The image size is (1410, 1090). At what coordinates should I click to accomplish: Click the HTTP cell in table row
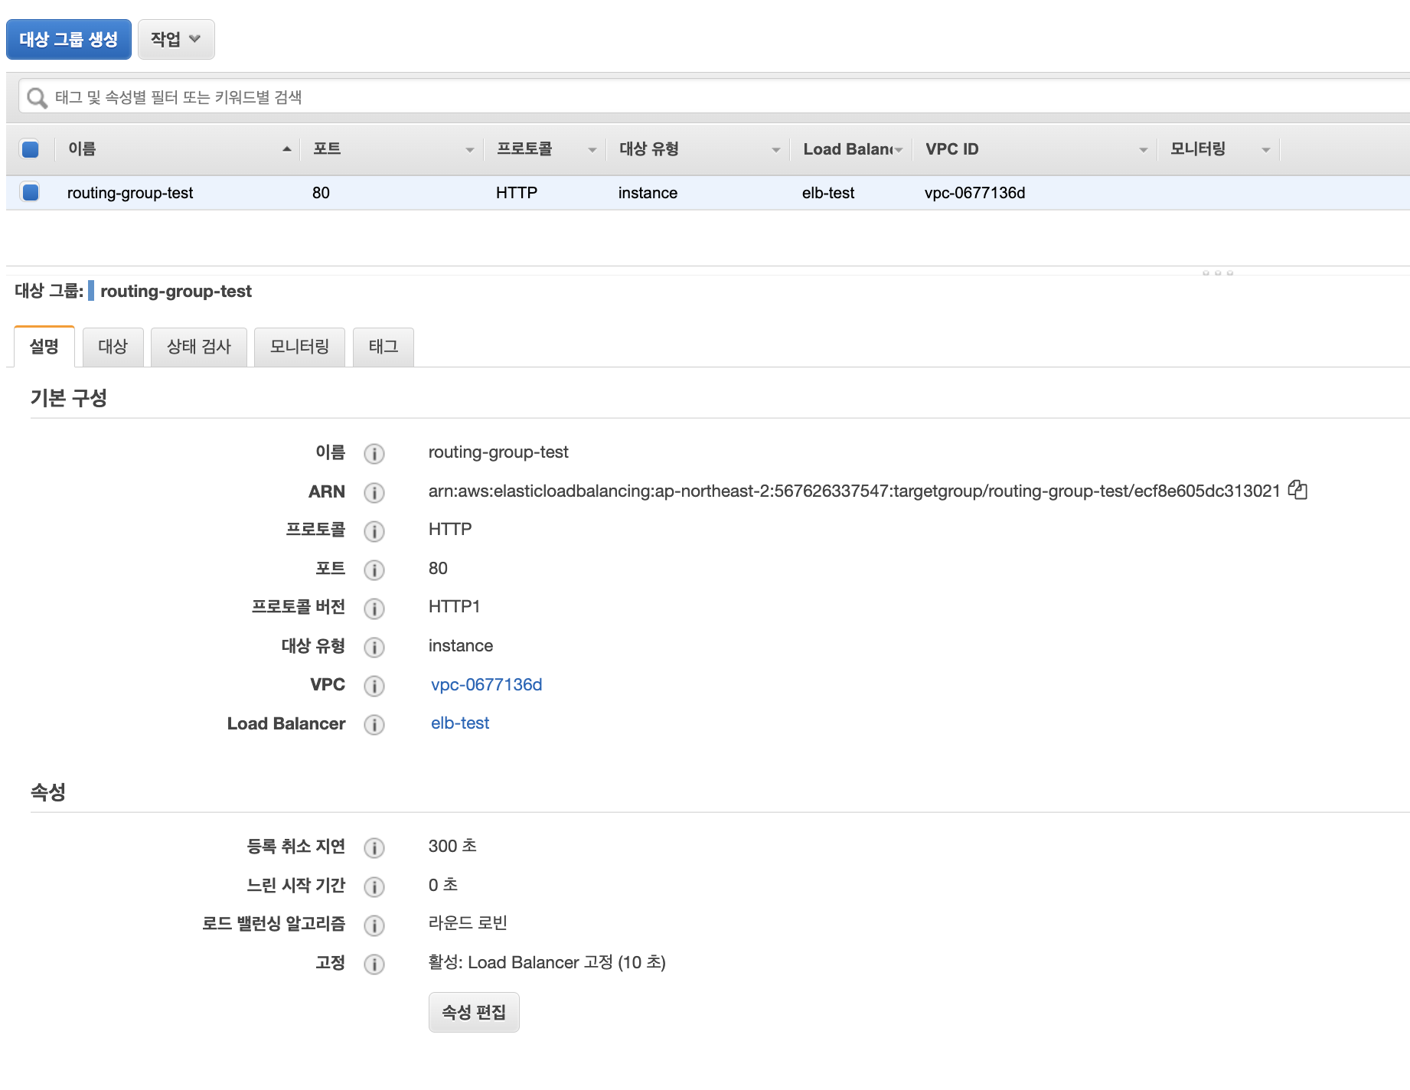point(517,193)
